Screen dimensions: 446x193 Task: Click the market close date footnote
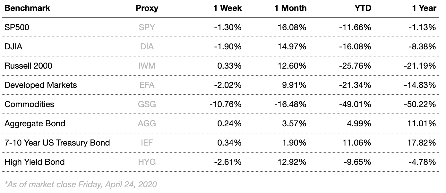tap(81, 184)
